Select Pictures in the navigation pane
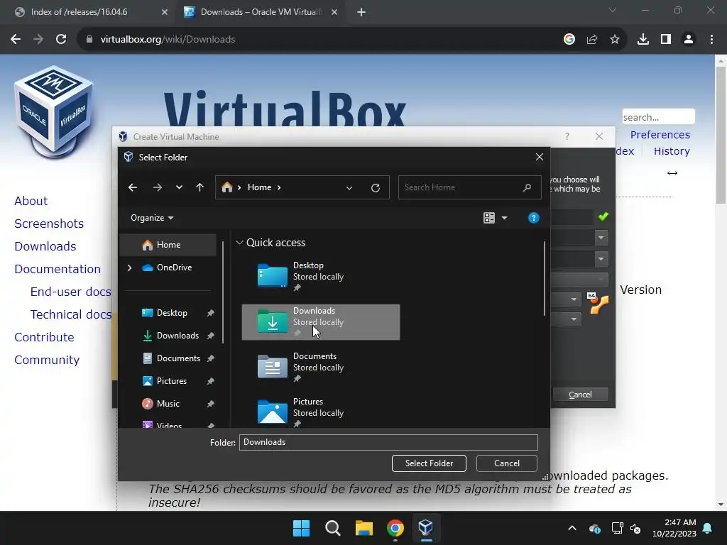Screen dimensions: 727x545 (171, 381)
